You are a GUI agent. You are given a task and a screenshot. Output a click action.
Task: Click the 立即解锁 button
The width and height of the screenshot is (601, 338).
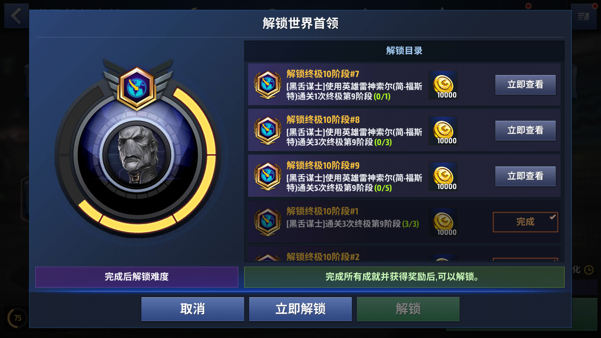pos(300,309)
